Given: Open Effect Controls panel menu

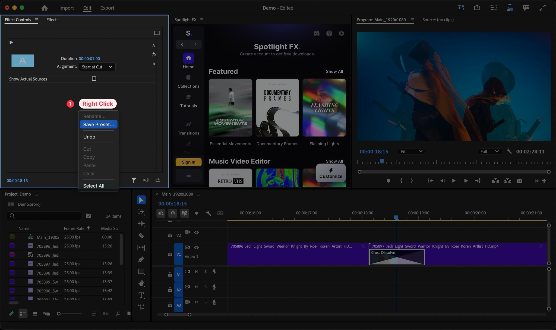Looking at the screenshot, I should 36,20.
